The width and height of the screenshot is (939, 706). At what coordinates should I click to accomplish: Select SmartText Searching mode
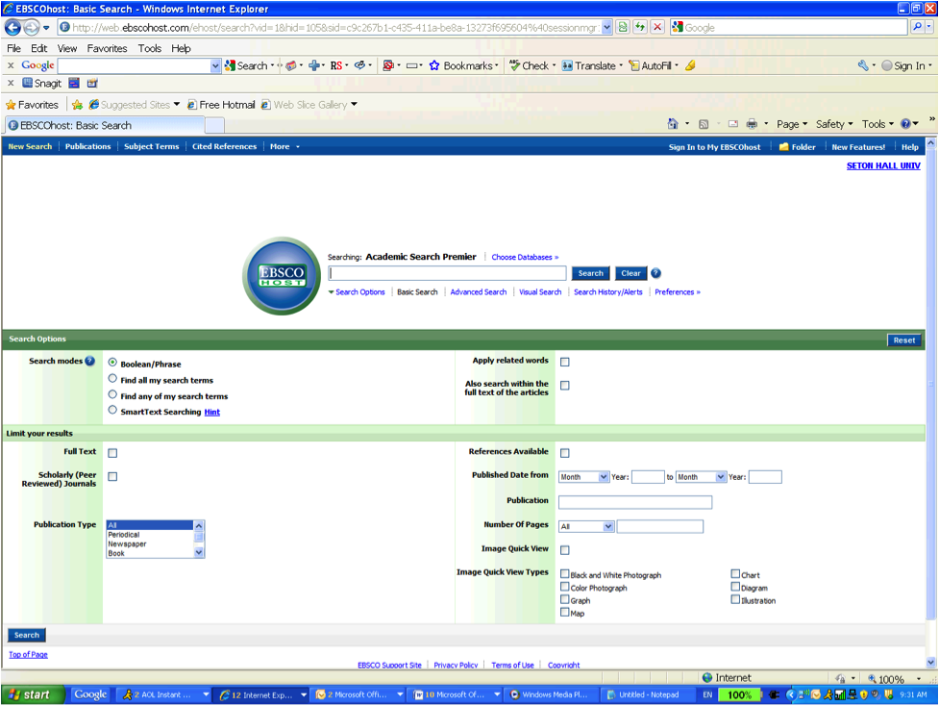point(112,410)
